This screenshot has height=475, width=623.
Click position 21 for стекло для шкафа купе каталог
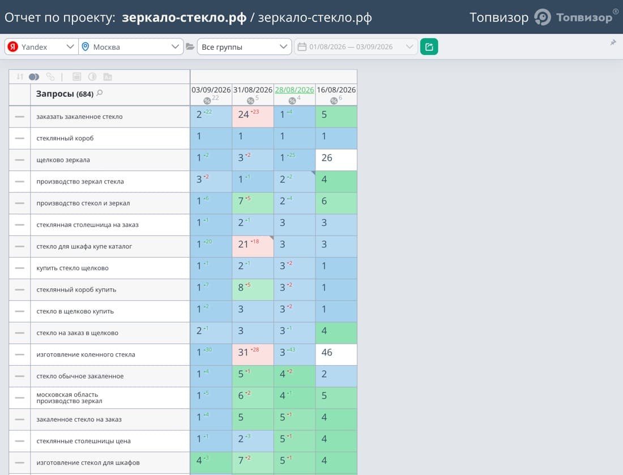pos(253,246)
